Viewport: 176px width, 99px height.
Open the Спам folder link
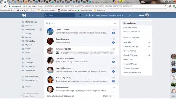coord(105,96)
